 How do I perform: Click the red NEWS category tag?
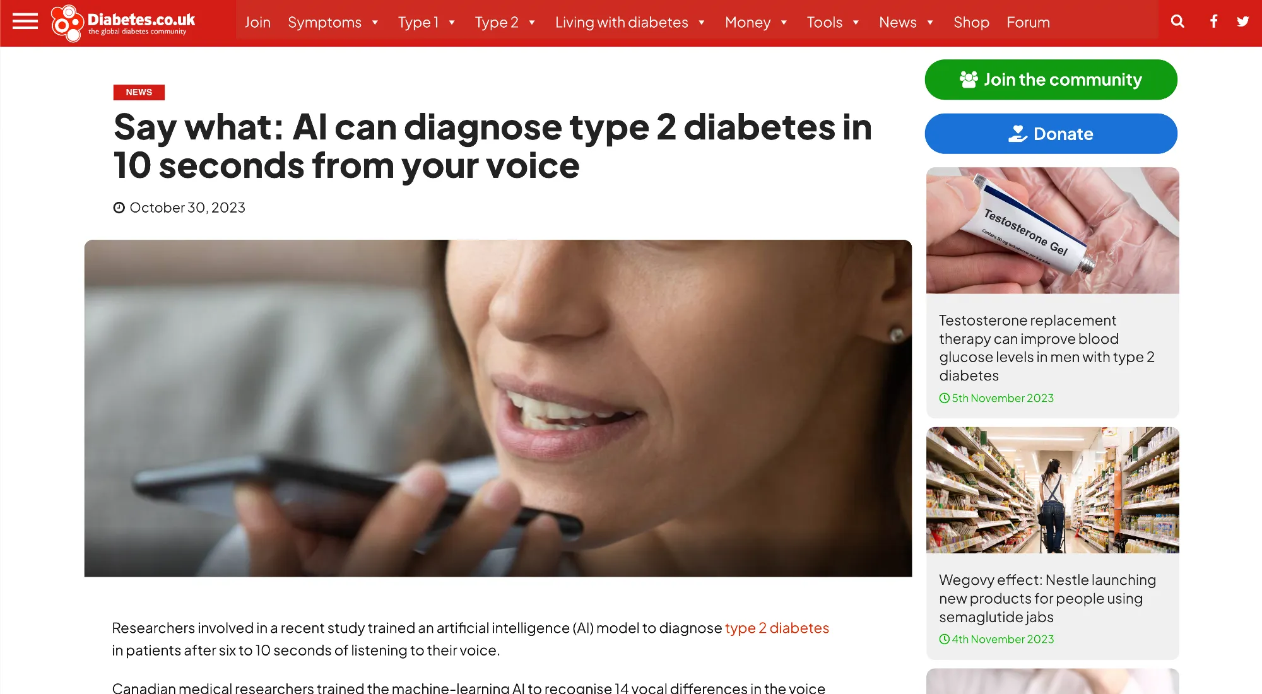(139, 92)
